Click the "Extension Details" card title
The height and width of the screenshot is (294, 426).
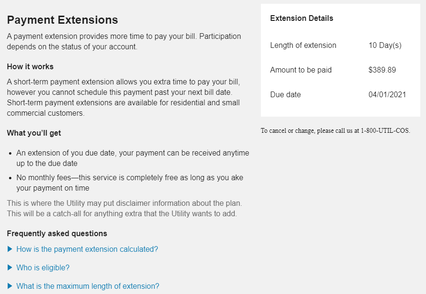302,18
